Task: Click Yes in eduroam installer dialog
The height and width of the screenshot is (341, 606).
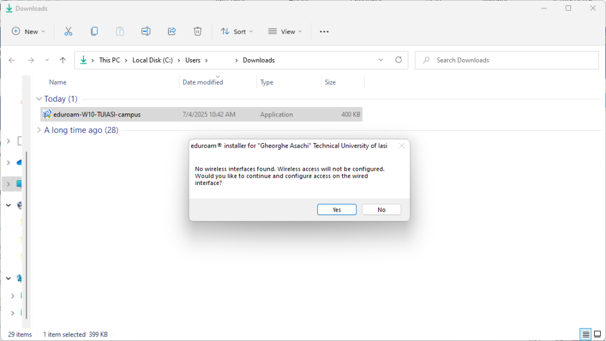Action: [337, 210]
